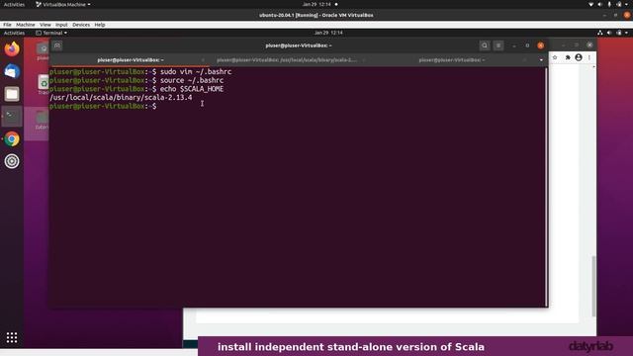Show Applications grid at dock bottom
The height and width of the screenshot is (356, 633).
point(12,337)
